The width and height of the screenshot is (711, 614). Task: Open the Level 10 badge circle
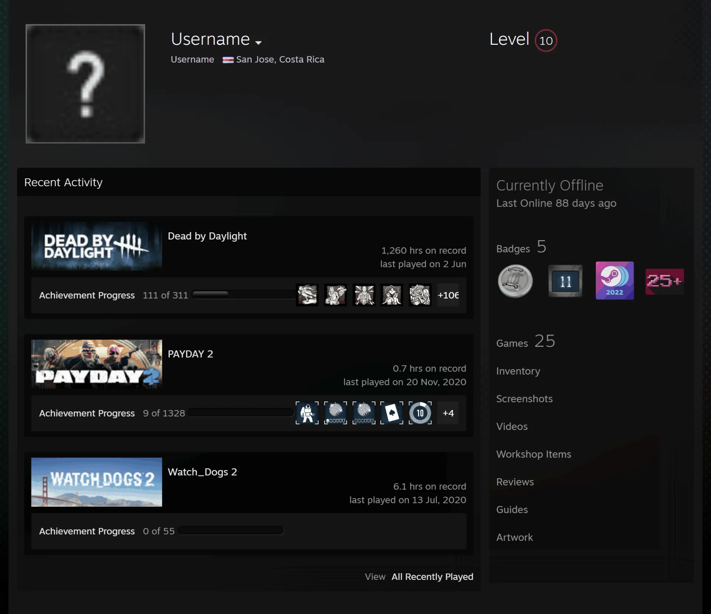(x=545, y=40)
